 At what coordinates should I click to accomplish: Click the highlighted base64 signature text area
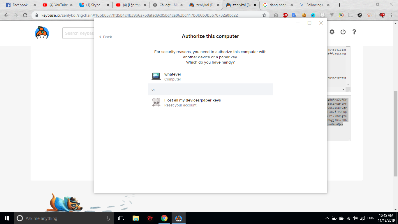click(x=339, y=118)
